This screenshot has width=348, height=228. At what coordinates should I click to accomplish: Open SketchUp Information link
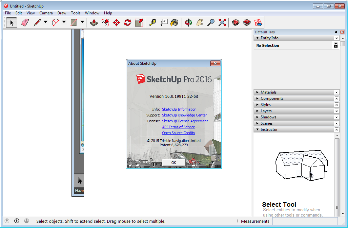tap(179, 109)
